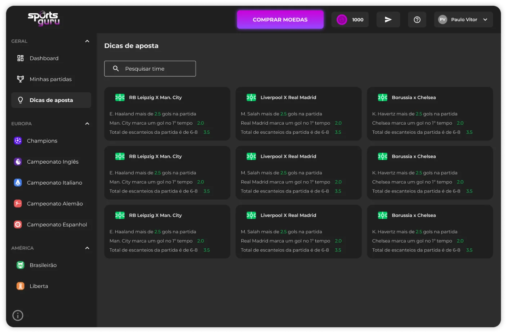Collapse the EUROPA section chevron
This screenshot has height=333, width=507.
point(87,124)
